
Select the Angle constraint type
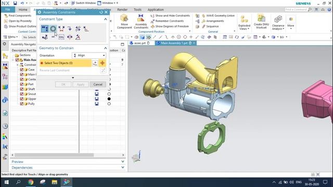78,37
